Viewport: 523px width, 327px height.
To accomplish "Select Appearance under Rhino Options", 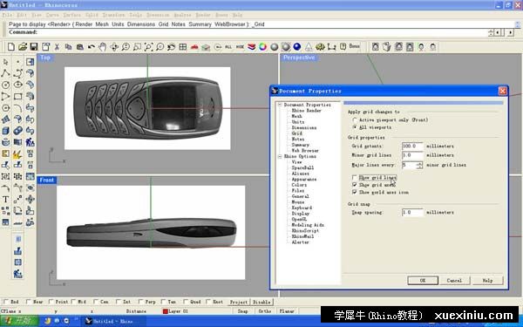I will (x=304, y=179).
